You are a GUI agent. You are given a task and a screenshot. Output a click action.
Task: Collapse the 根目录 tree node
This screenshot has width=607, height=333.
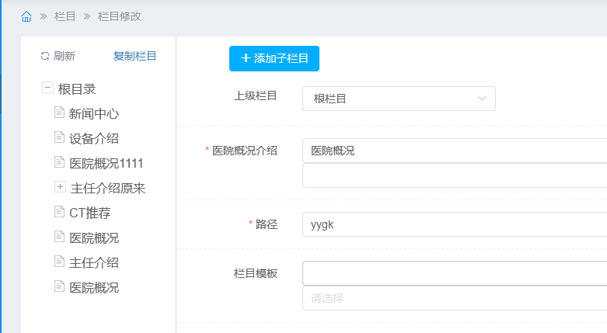47,88
